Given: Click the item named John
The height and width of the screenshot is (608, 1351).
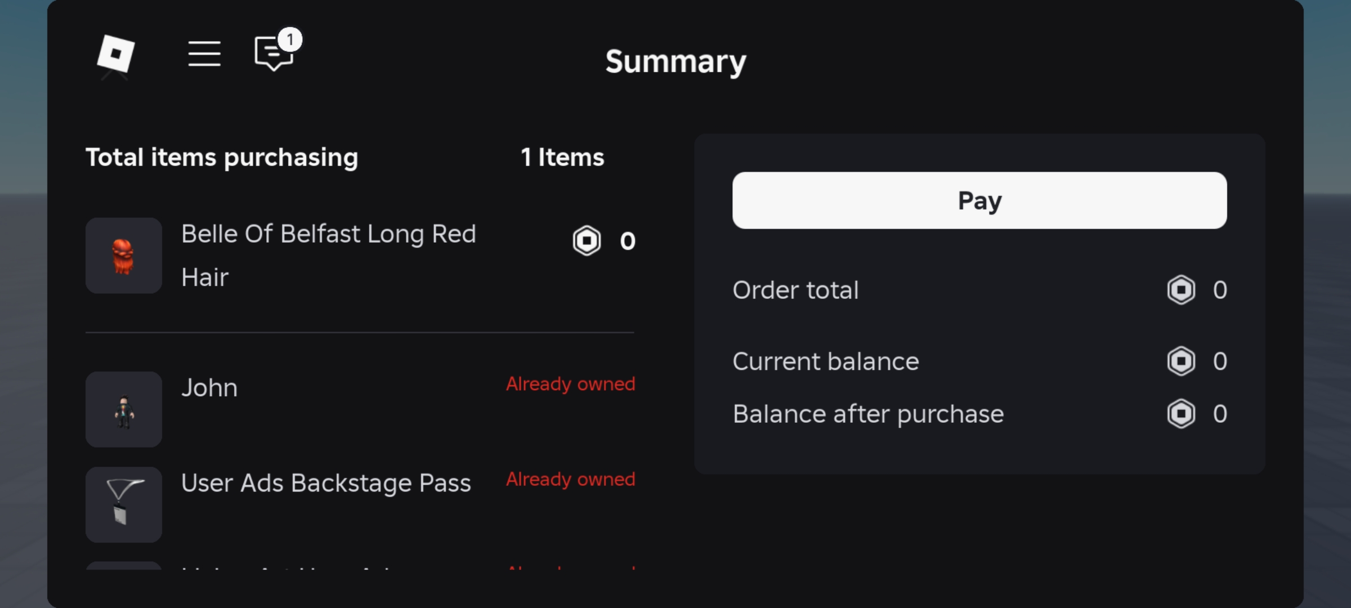Looking at the screenshot, I should pyautogui.click(x=209, y=387).
